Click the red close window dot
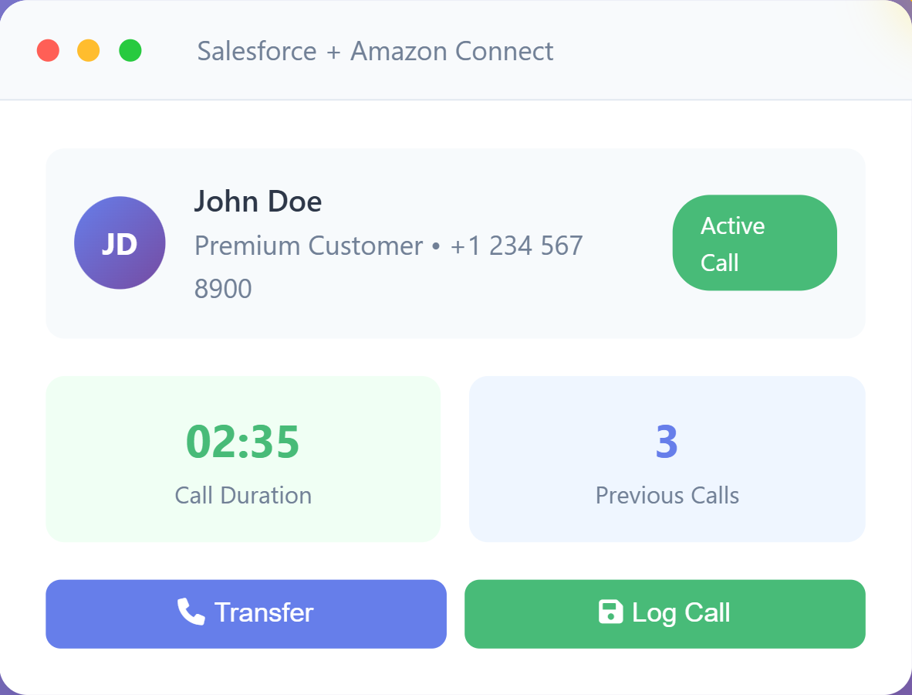The width and height of the screenshot is (912, 695). (x=49, y=51)
